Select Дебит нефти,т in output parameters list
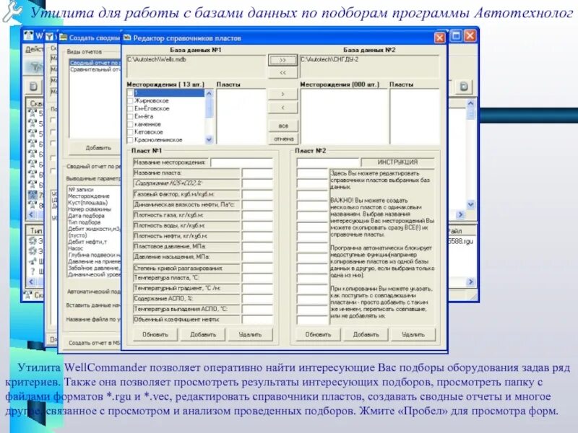The width and height of the screenshot is (578, 433). pos(87,242)
